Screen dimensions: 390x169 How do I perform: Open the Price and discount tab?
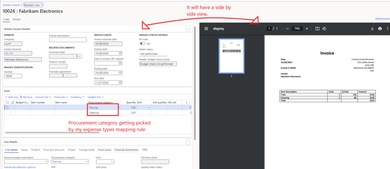pyautogui.click(x=54, y=150)
